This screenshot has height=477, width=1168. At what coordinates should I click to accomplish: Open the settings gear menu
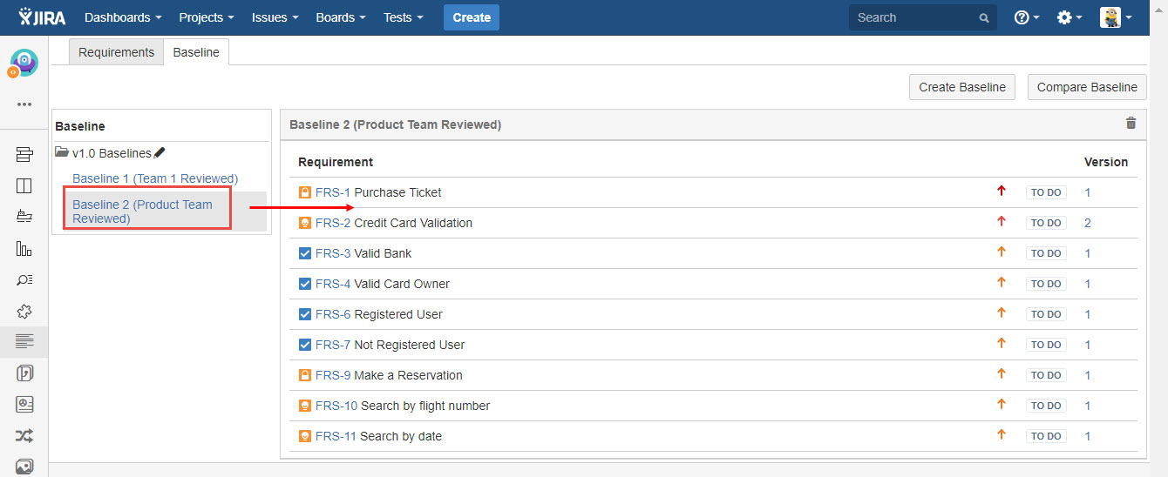pos(1069,17)
